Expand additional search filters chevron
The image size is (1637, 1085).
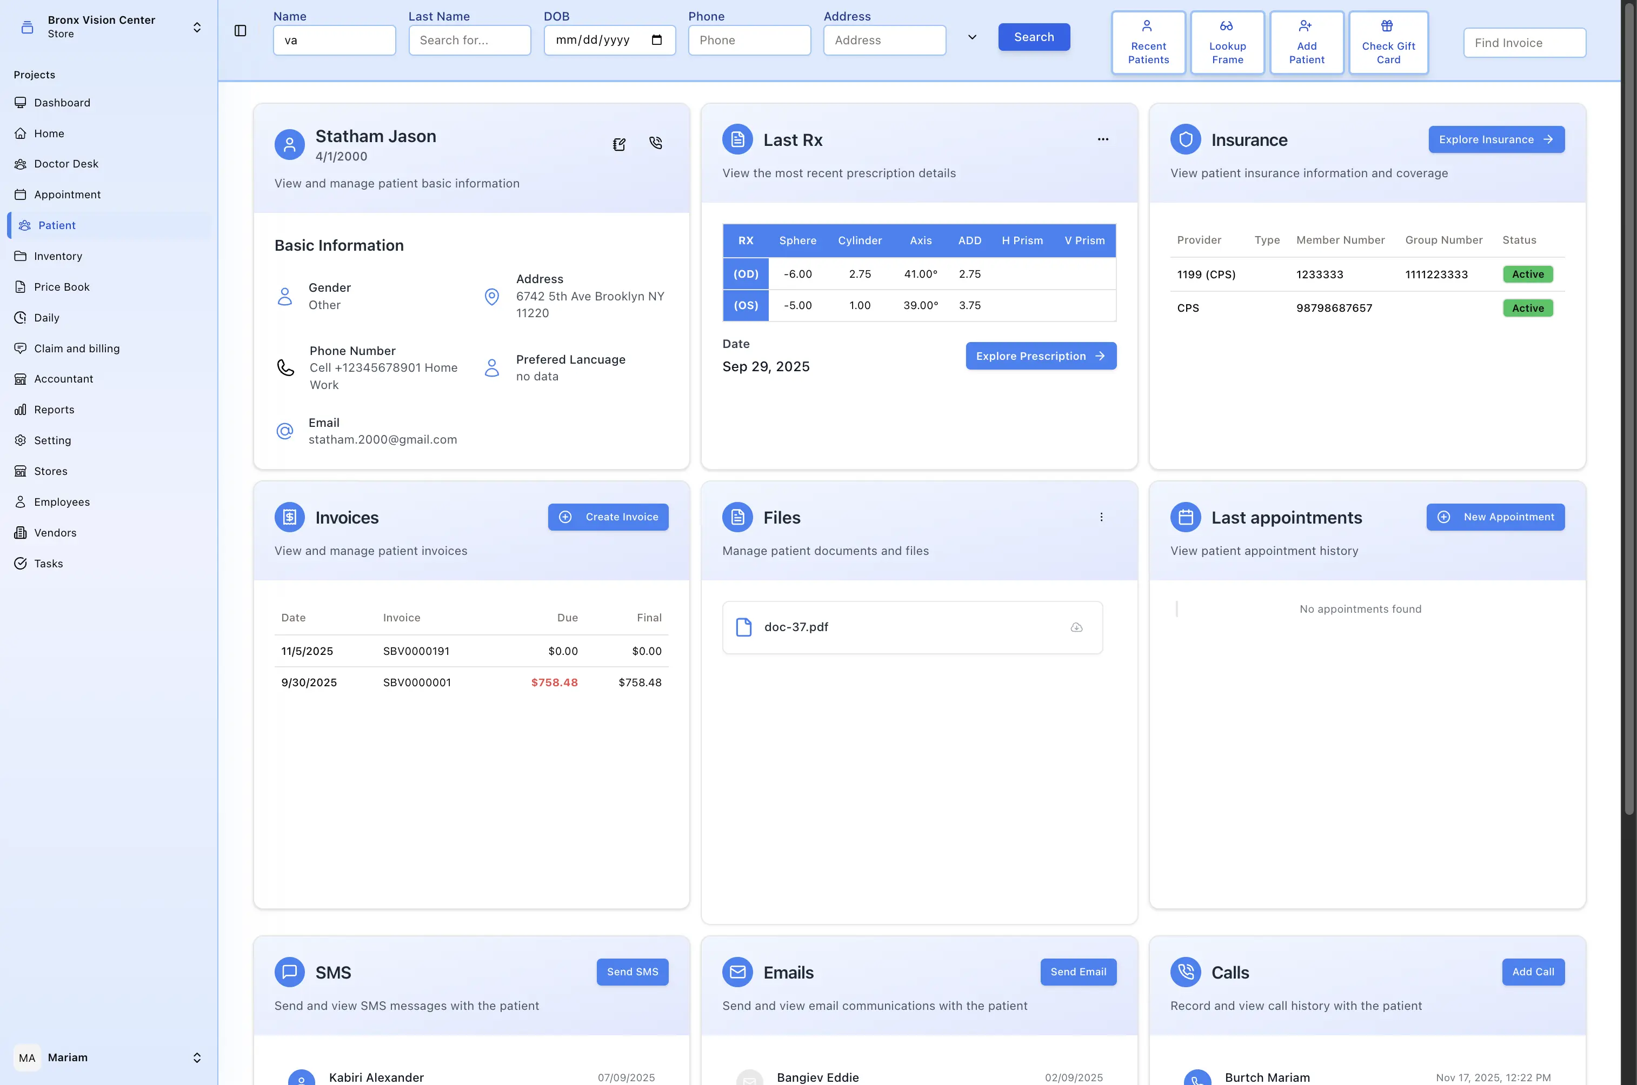click(x=972, y=37)
